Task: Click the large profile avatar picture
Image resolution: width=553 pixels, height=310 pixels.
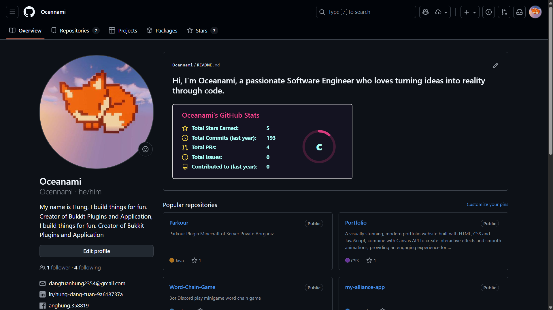Action: pyautogui.click(x=97, y=112)
